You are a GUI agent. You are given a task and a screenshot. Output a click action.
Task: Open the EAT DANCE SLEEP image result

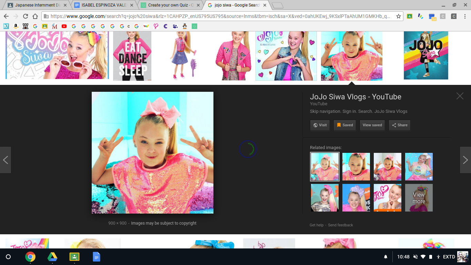[x=132, y=56]
